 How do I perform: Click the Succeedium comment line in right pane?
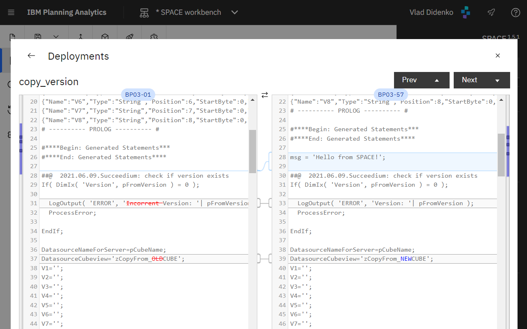(x=384, y=176)
